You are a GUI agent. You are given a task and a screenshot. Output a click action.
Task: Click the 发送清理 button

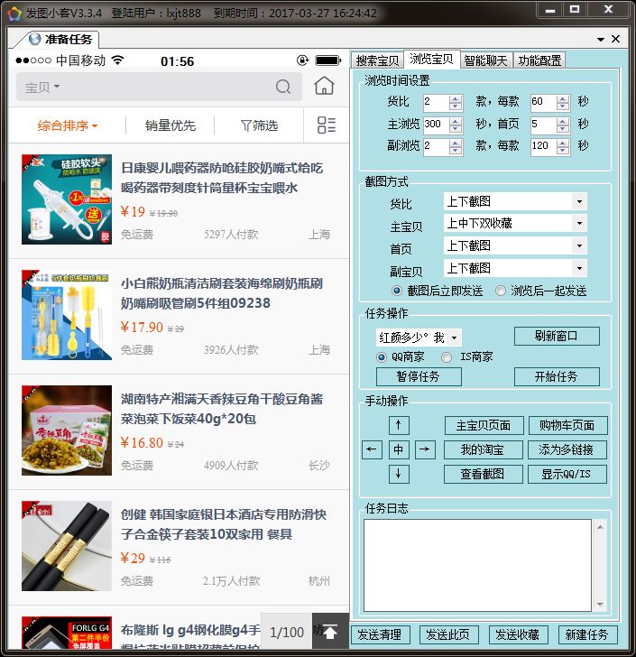[380, 634]
